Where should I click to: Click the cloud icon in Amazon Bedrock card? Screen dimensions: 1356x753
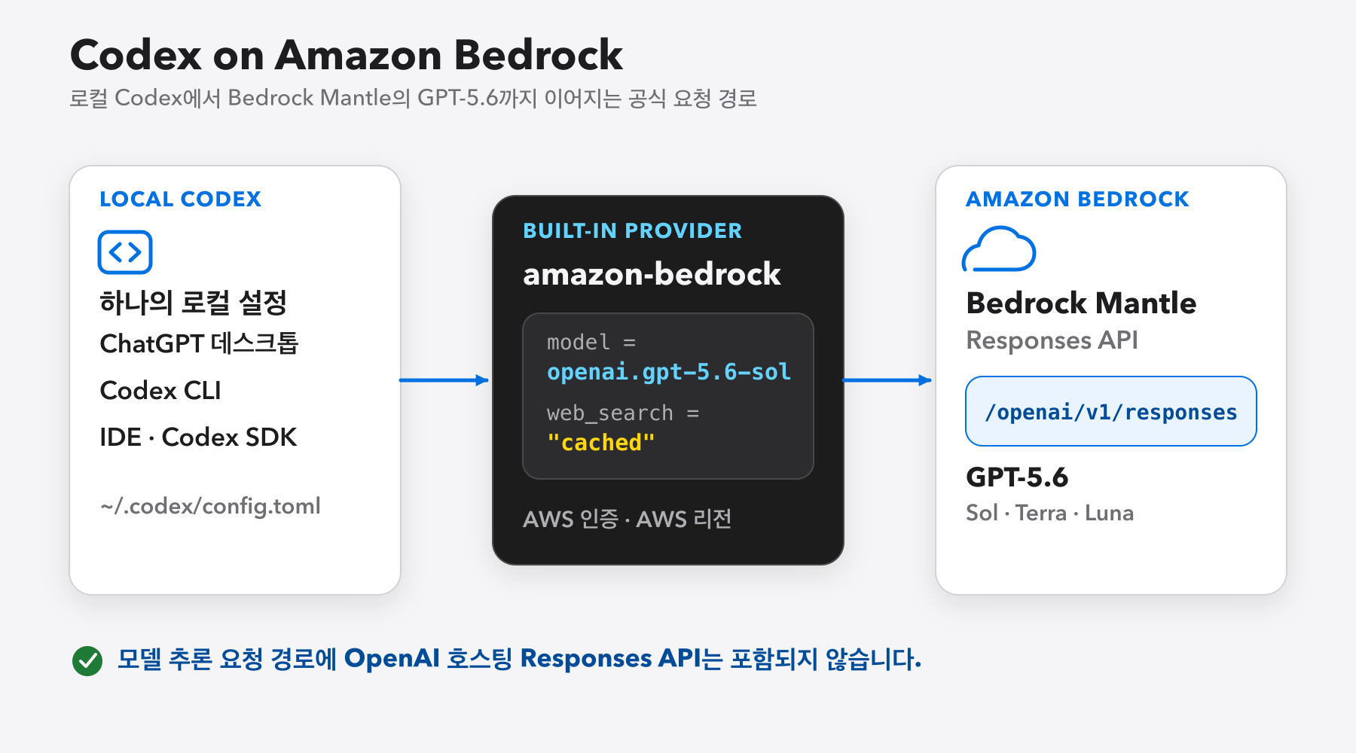[999, 248]
